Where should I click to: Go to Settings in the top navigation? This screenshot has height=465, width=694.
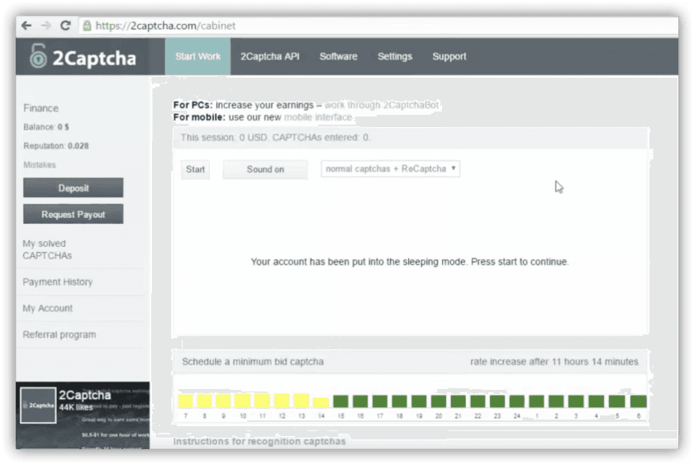coord(394,57)
